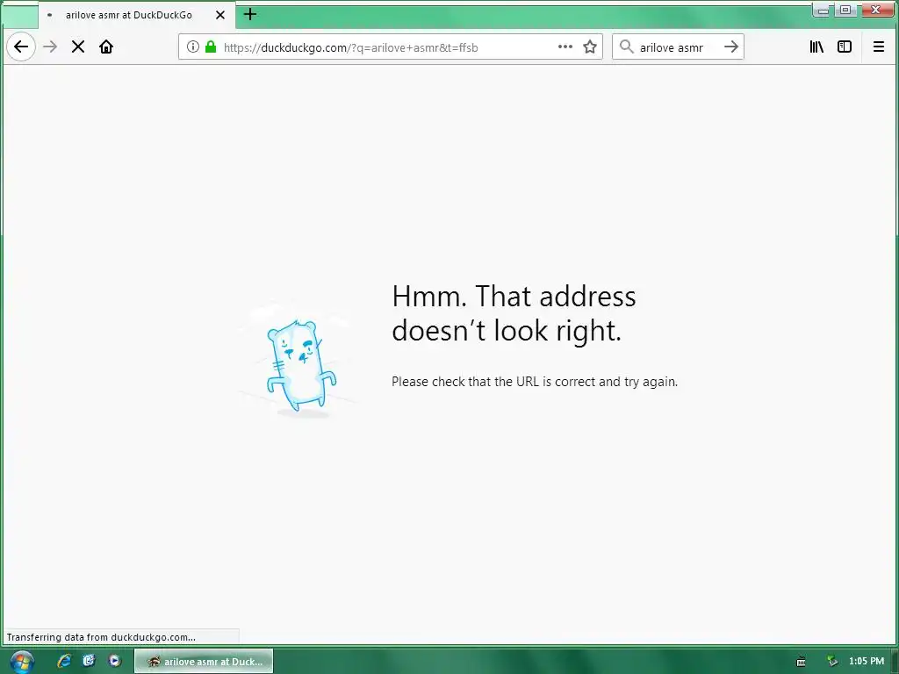Image resolution: width=899 pixels, height=674 pixels.
Task: Minimize the Firefox window
Action: point(823,10)
